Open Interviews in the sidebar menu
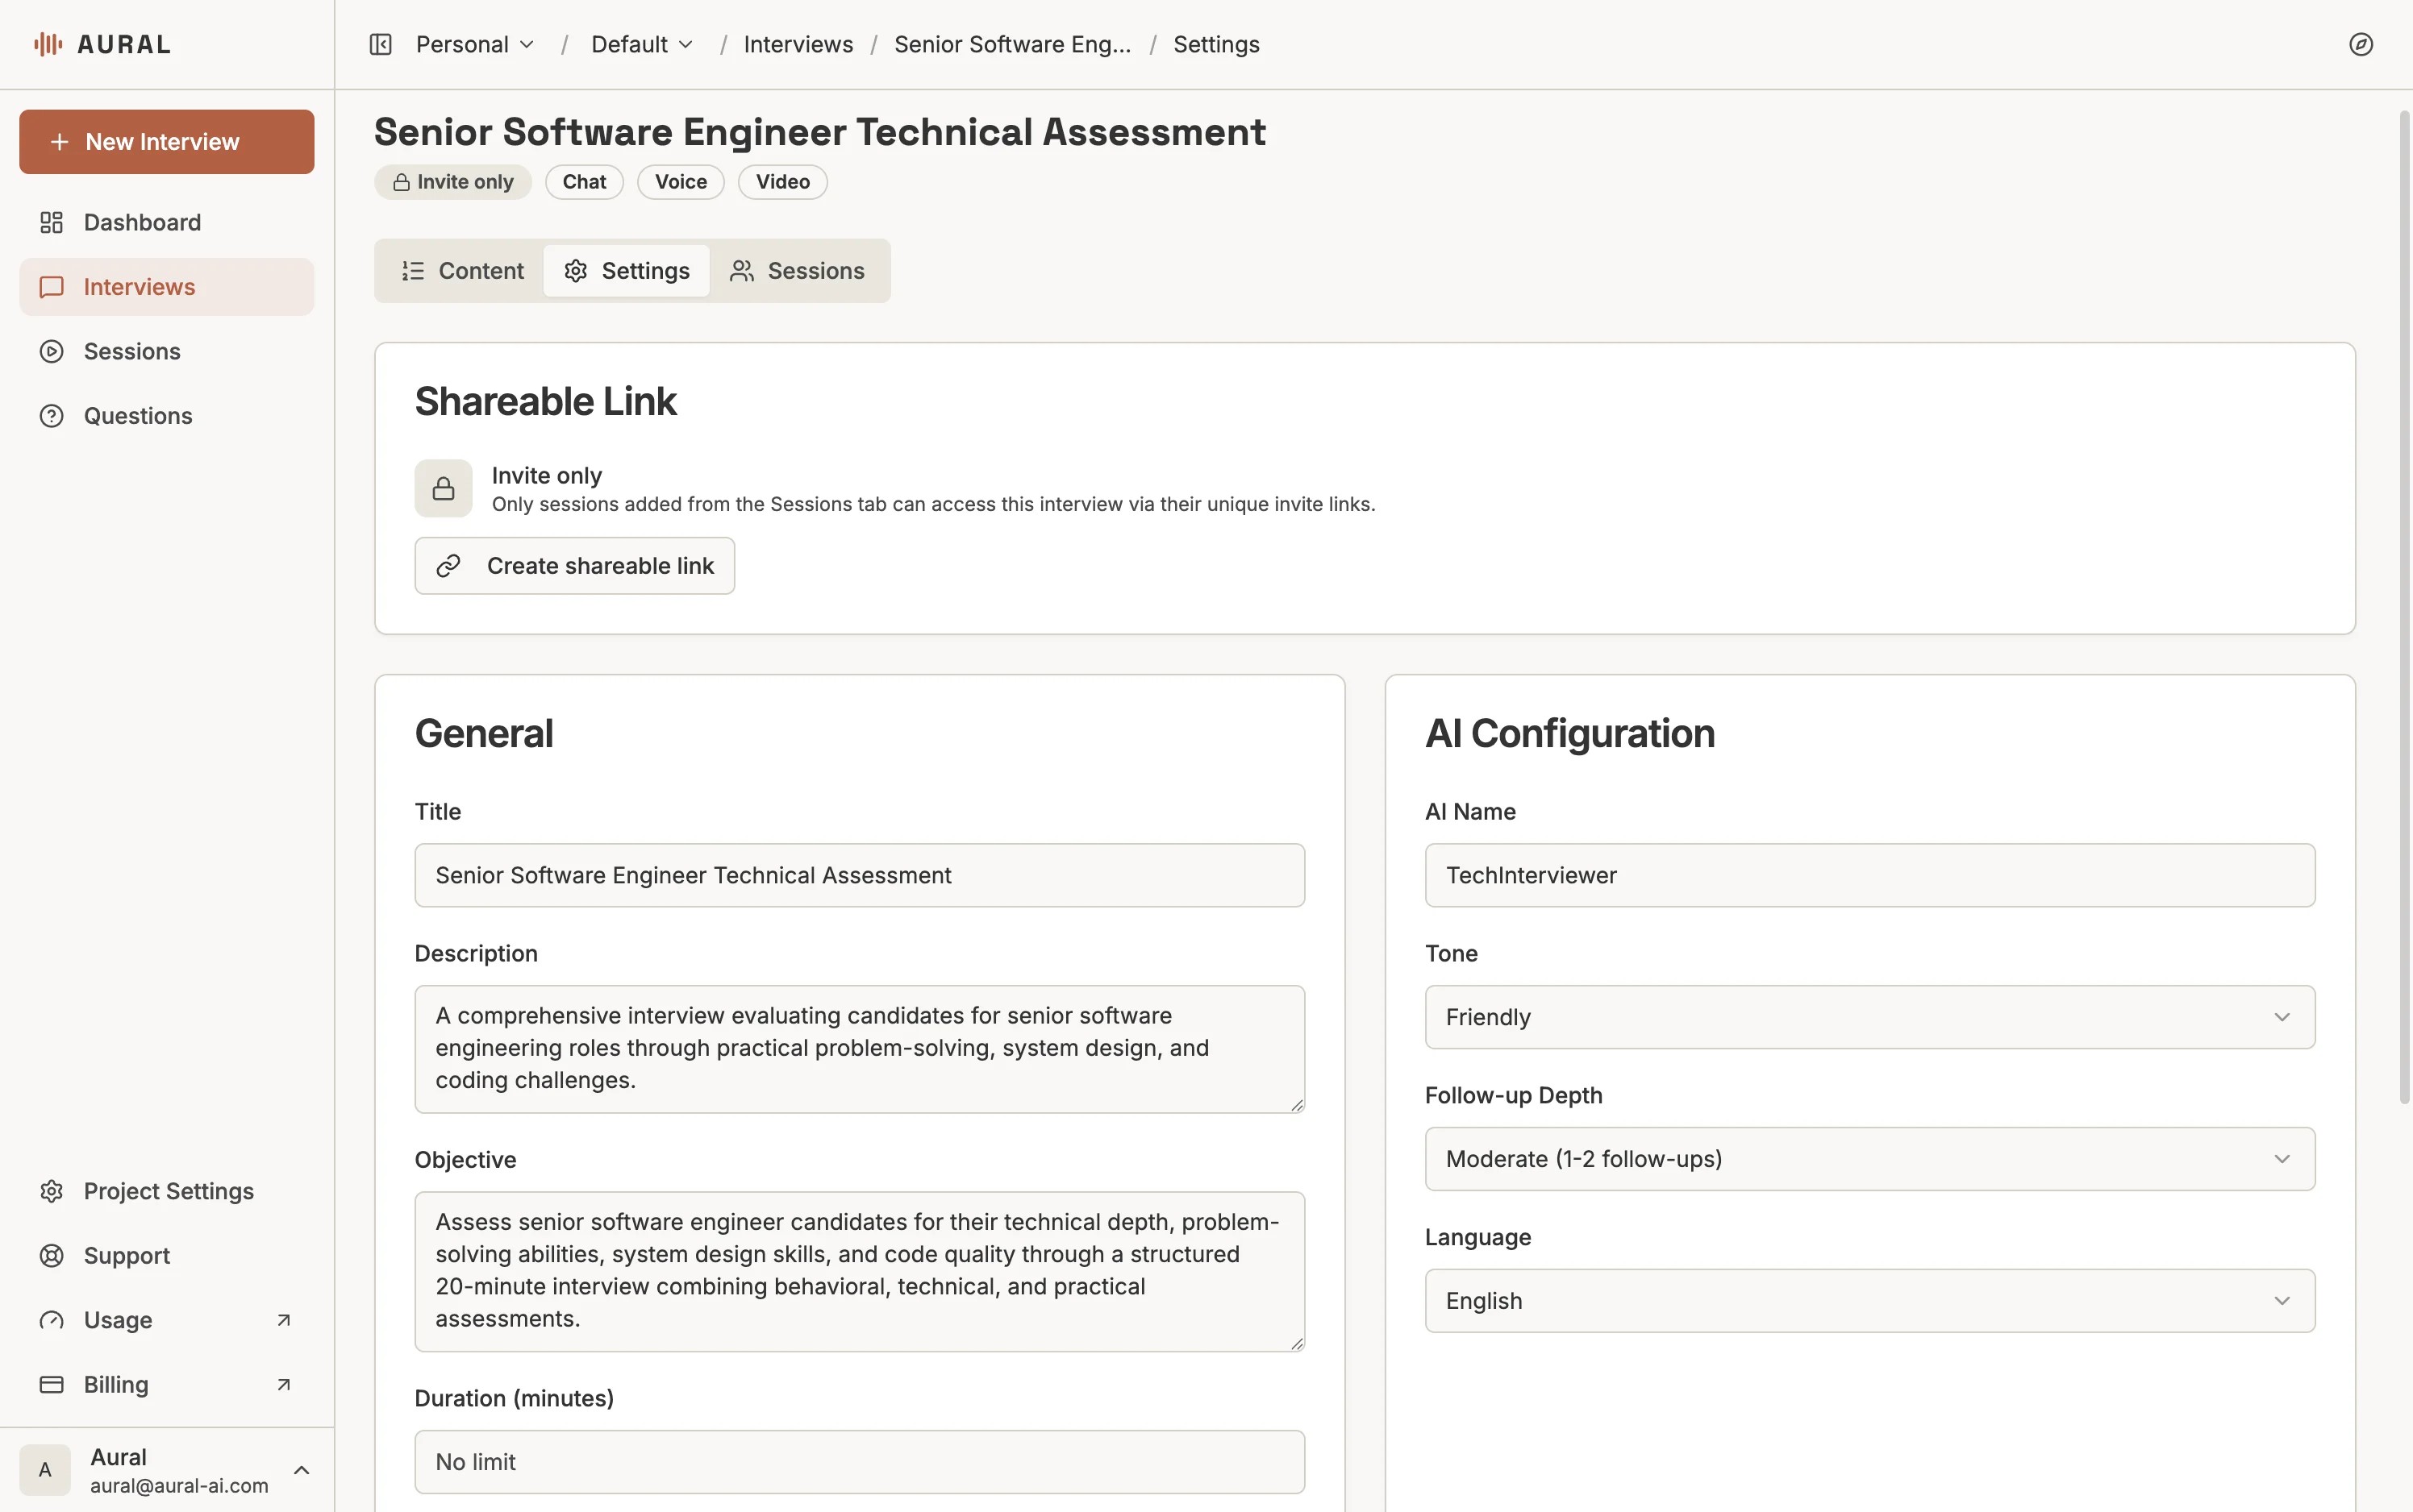 coord(167,287)
